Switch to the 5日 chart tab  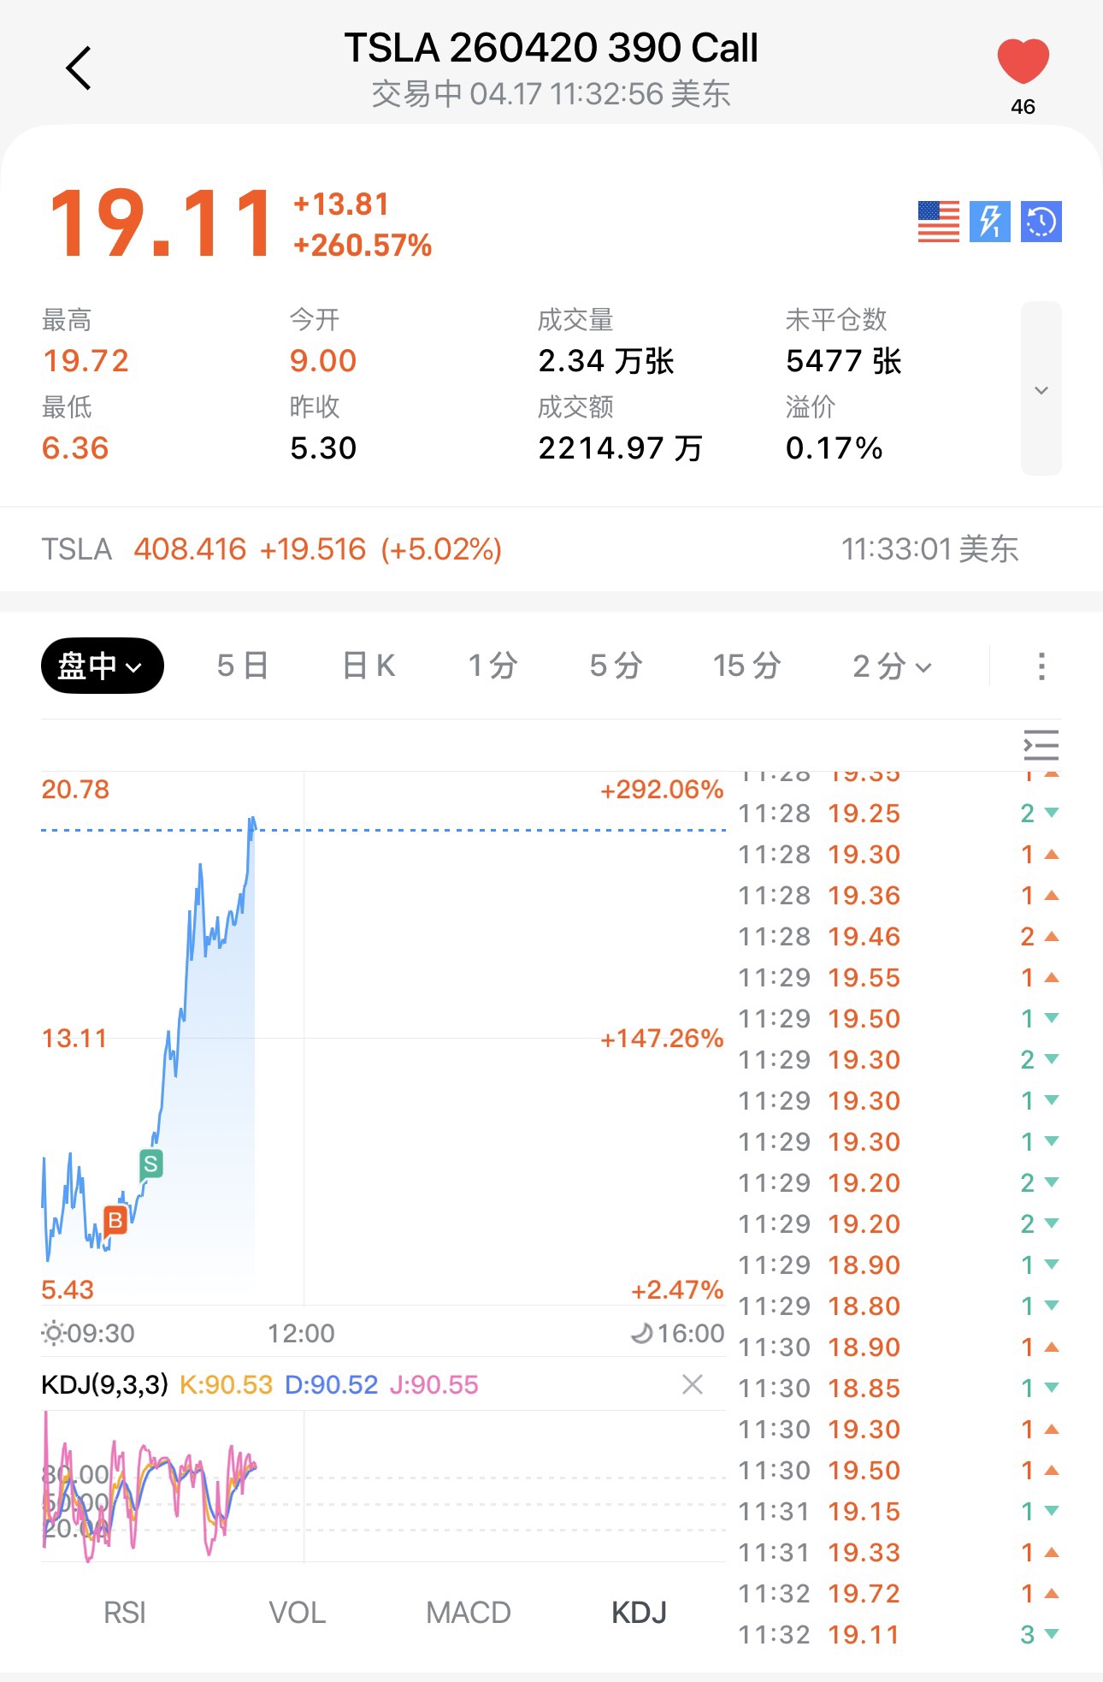(243, 666)
